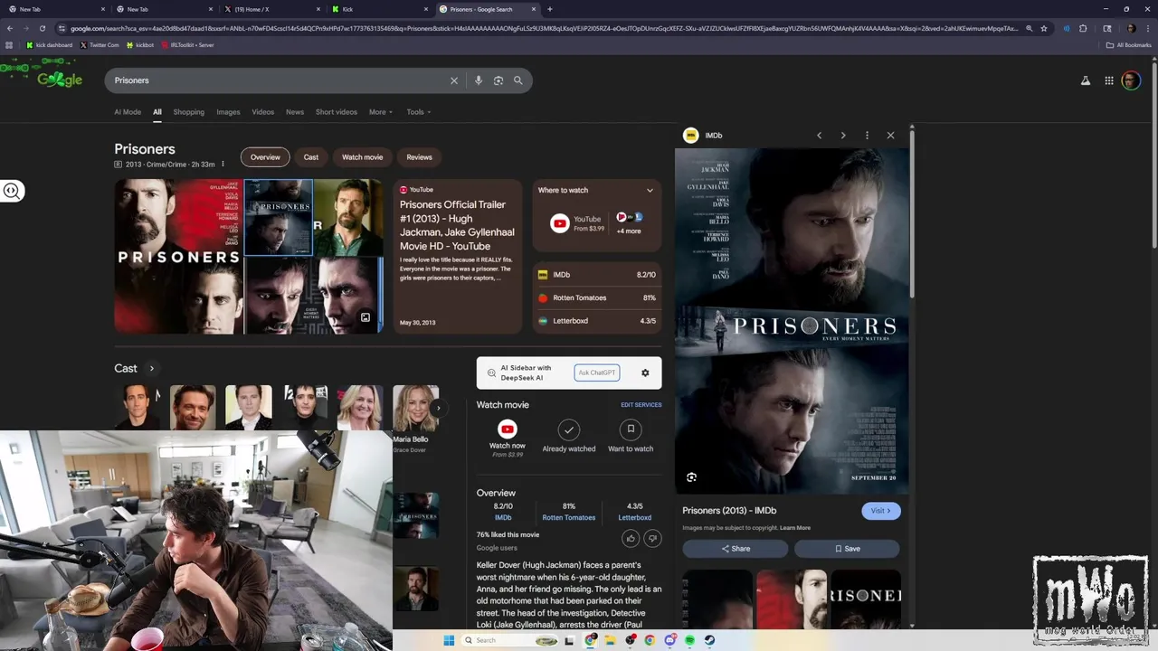Close the IMDb image preview panel
Viewport: 1158px width, 651px height.
tap(890, 136)
